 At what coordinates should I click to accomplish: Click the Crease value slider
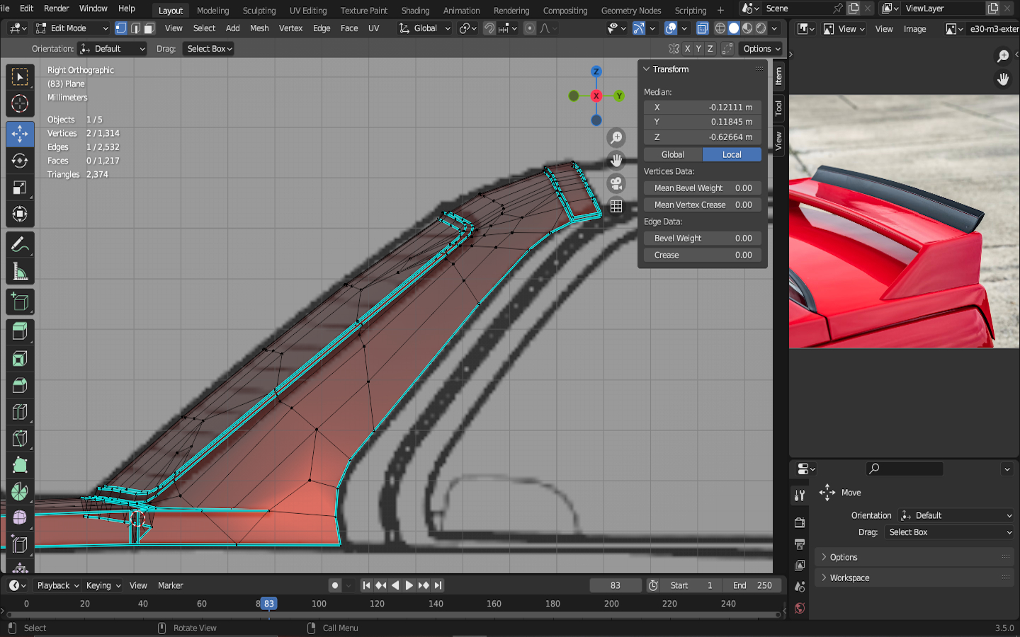tap(703, 255)
